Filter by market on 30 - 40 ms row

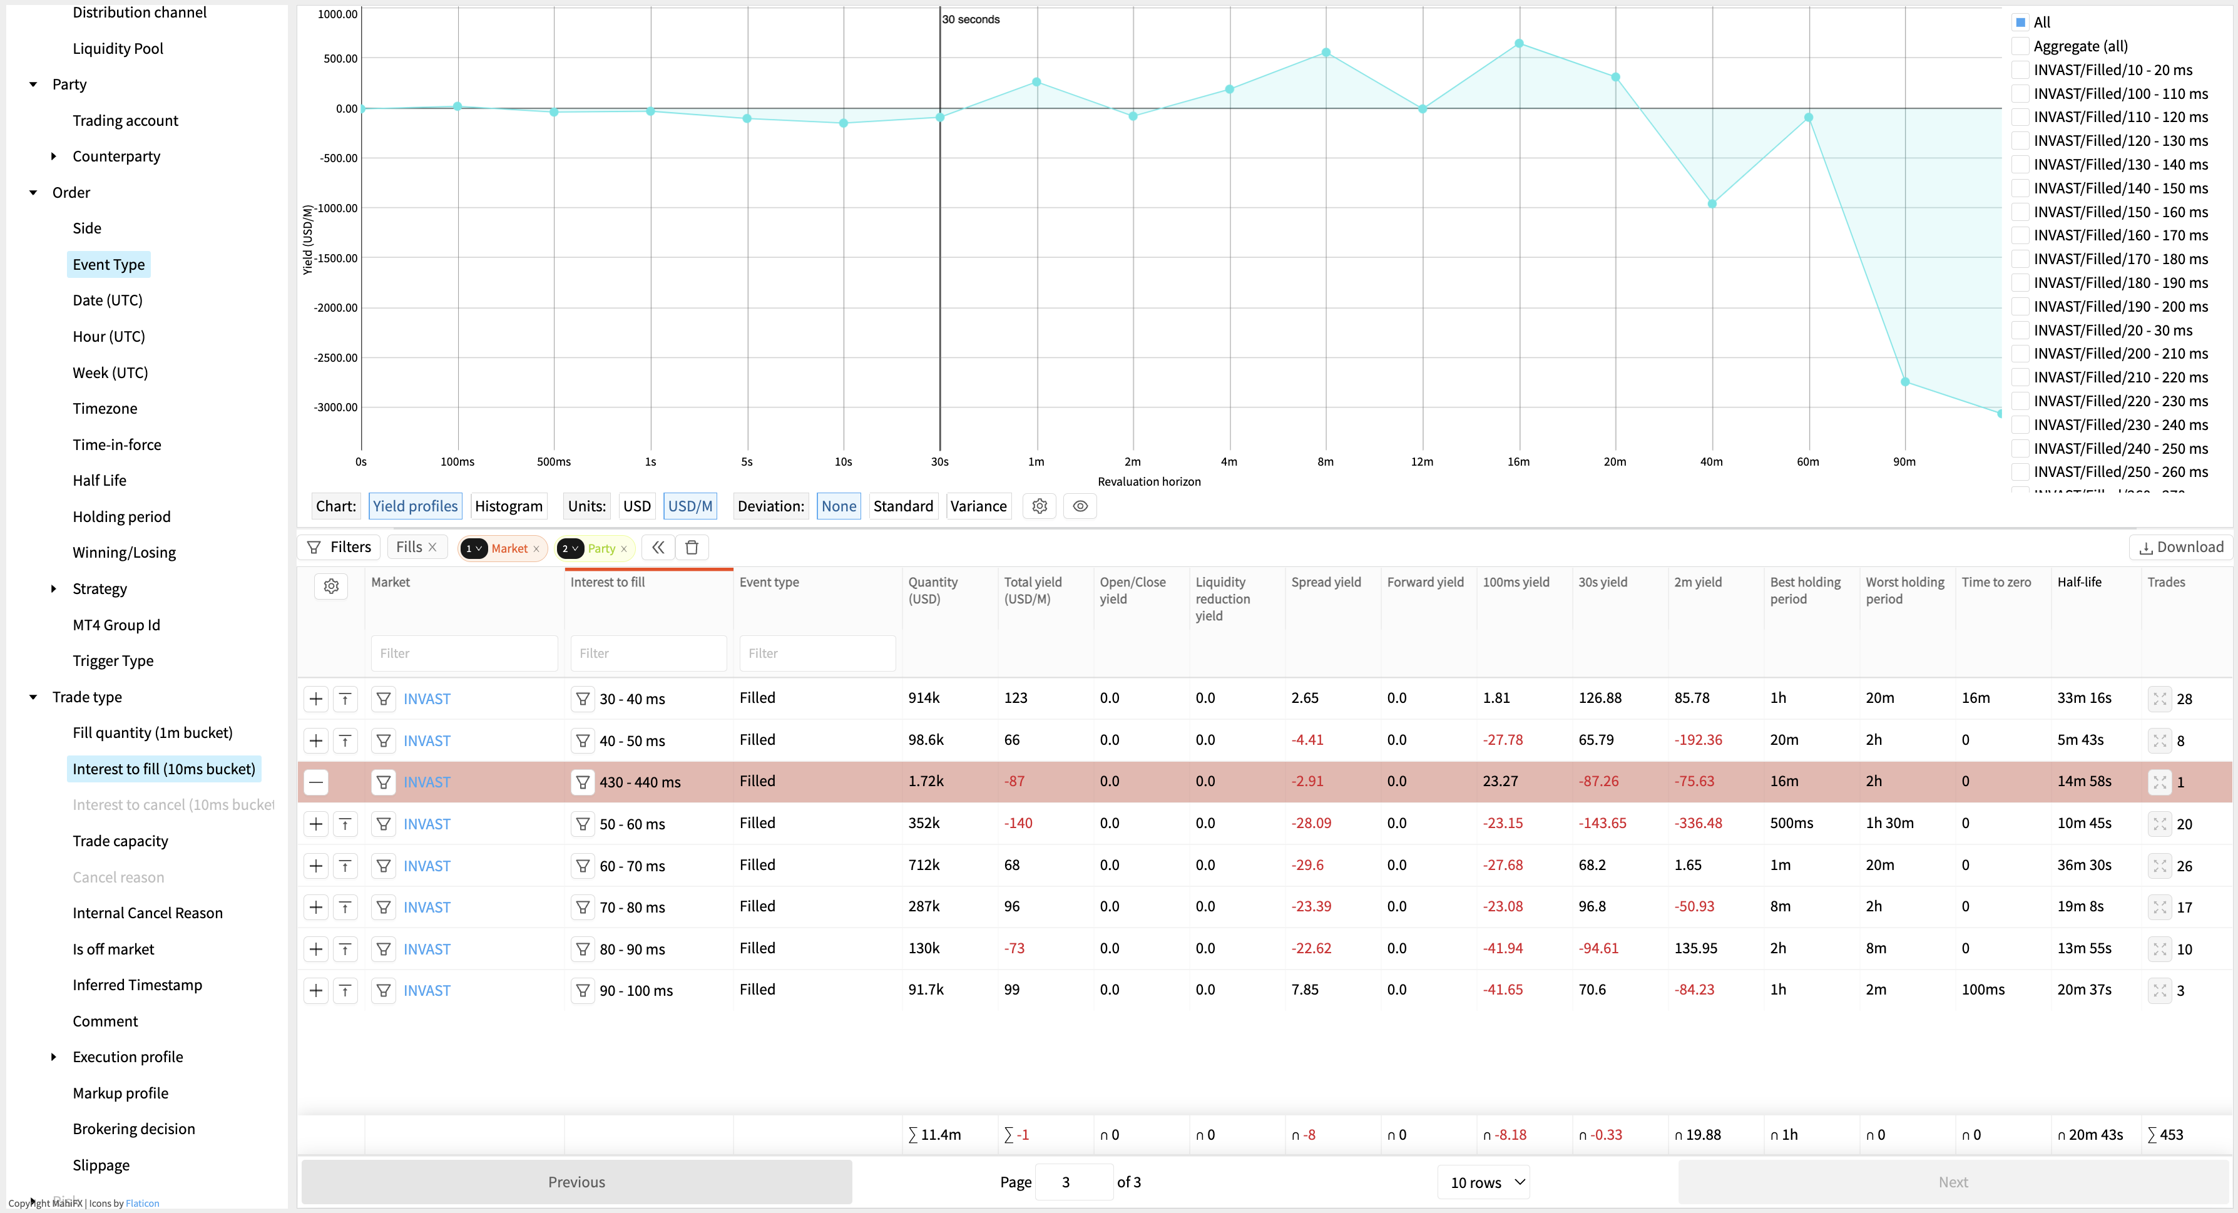[383, 699]
